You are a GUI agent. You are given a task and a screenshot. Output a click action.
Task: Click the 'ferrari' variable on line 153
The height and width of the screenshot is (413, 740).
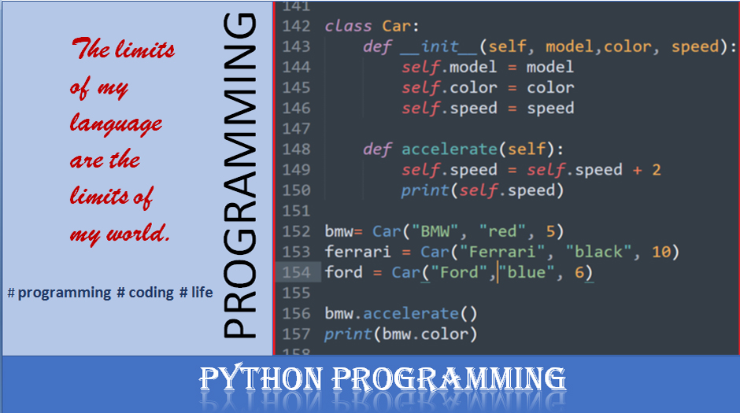point(357,252)
